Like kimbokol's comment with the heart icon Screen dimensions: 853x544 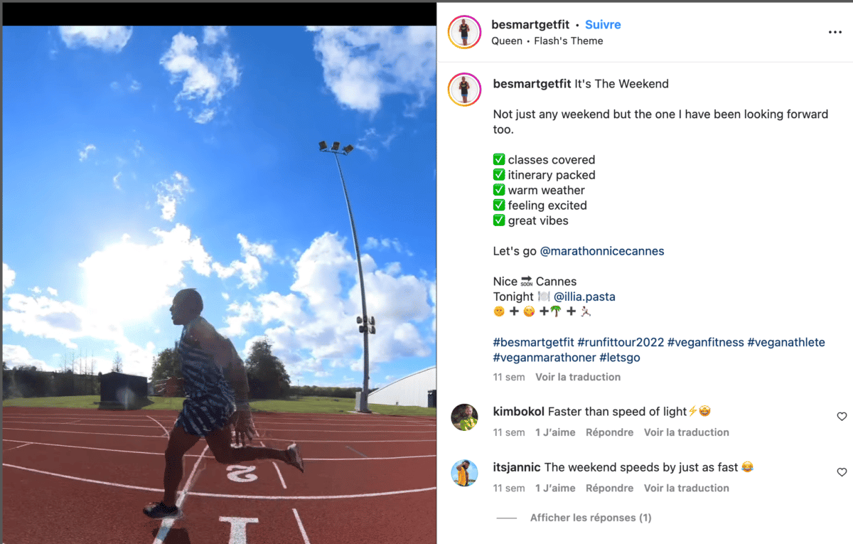[x=842, y=417]
